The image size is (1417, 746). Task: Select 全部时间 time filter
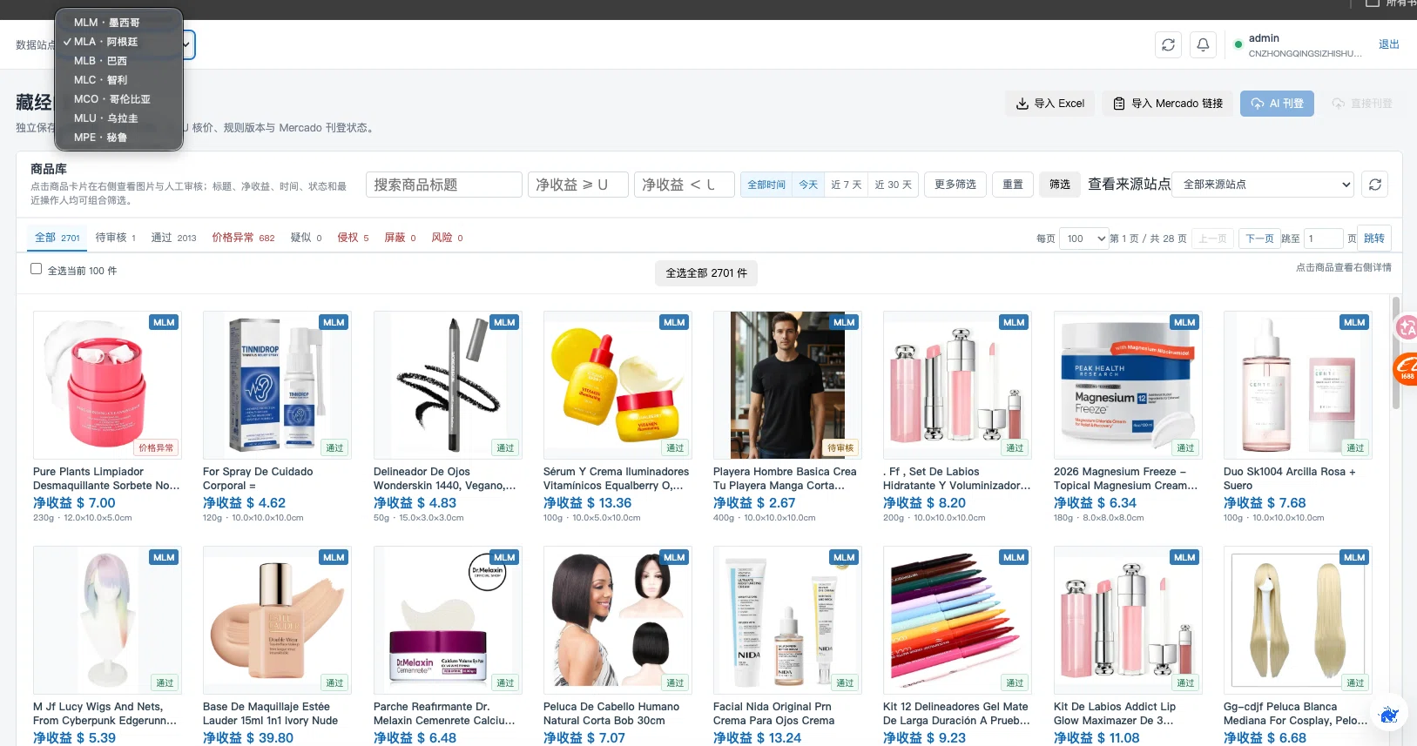pyautogui.click(x=766, y=185)
